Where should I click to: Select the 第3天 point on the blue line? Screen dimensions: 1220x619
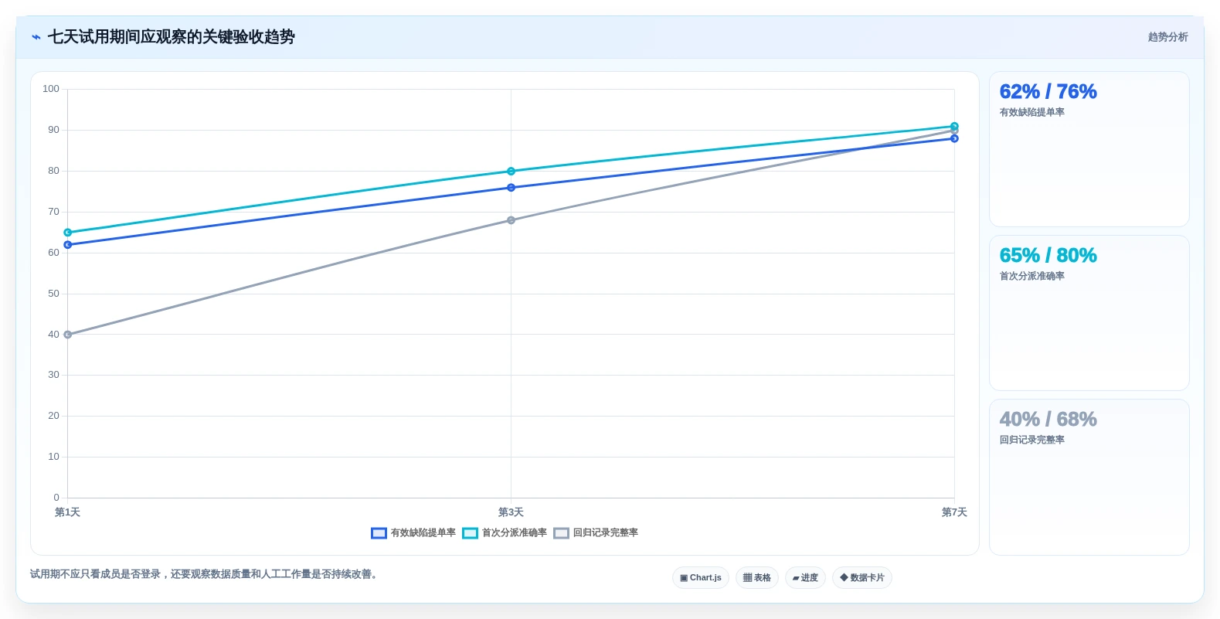511,188
